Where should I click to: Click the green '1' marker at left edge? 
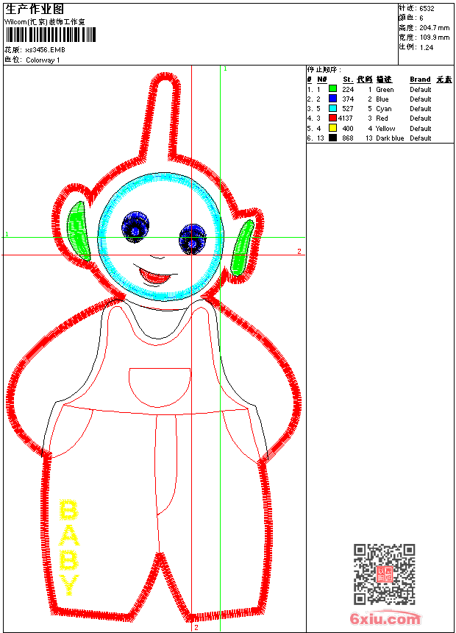tap(7, 234)
